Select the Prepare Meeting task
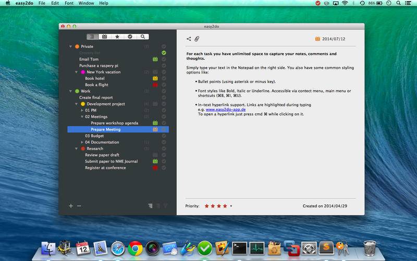Viewport: 417px width, 261px height. [118, 129]
